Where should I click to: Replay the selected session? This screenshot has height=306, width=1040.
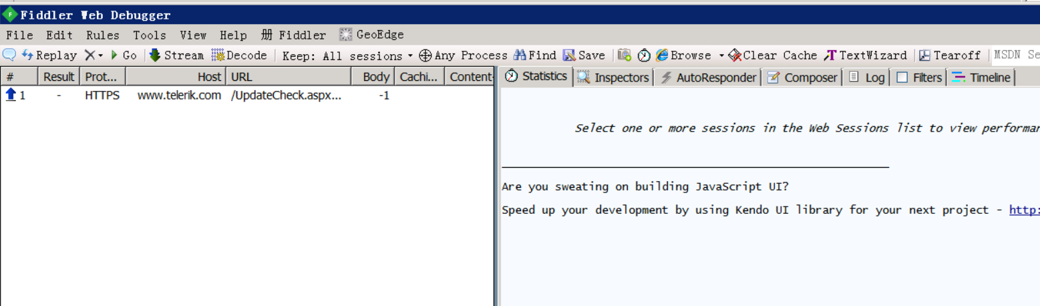[x=49, y=55]
